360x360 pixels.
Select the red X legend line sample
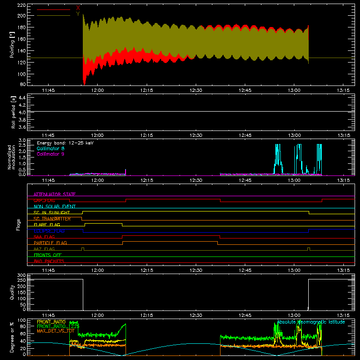click(x=54, y=9)
